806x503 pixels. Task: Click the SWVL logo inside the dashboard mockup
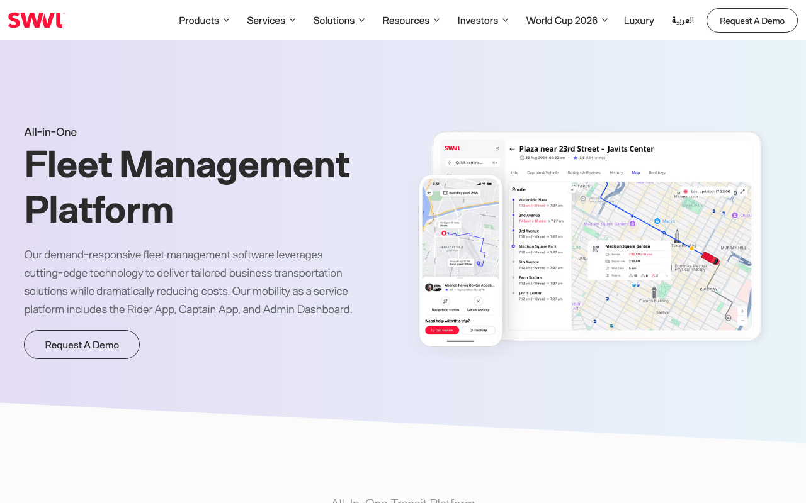click(452, 148)
